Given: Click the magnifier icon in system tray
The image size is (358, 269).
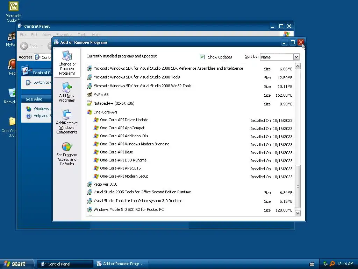Looking at the screenshot, I should 332,264.
